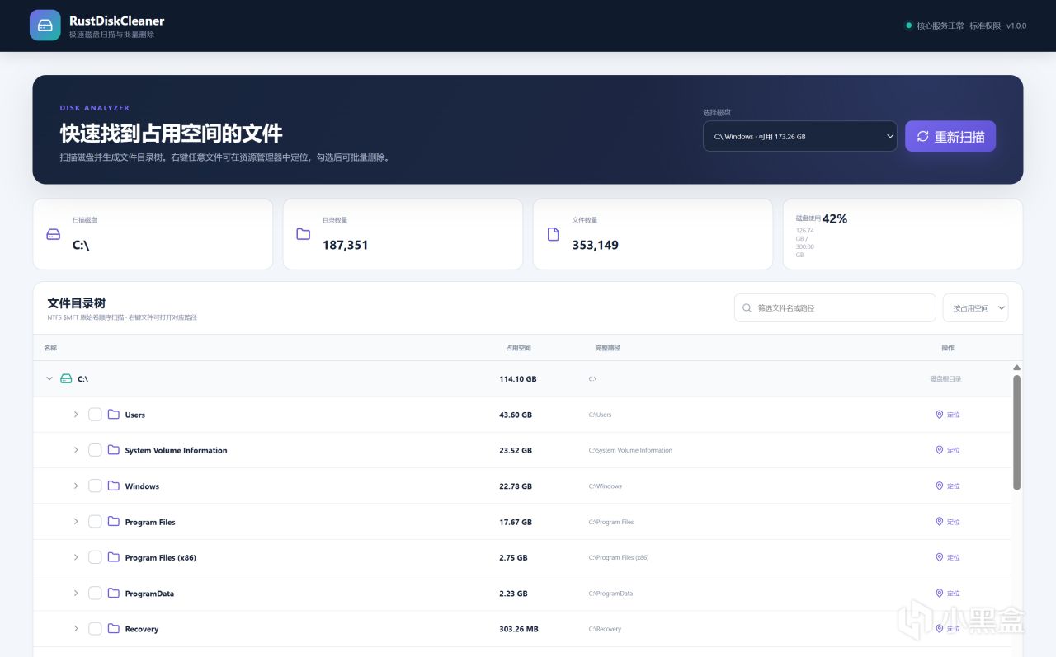Open the 按占用空间 sort dropdown

(x=975, y=307)
